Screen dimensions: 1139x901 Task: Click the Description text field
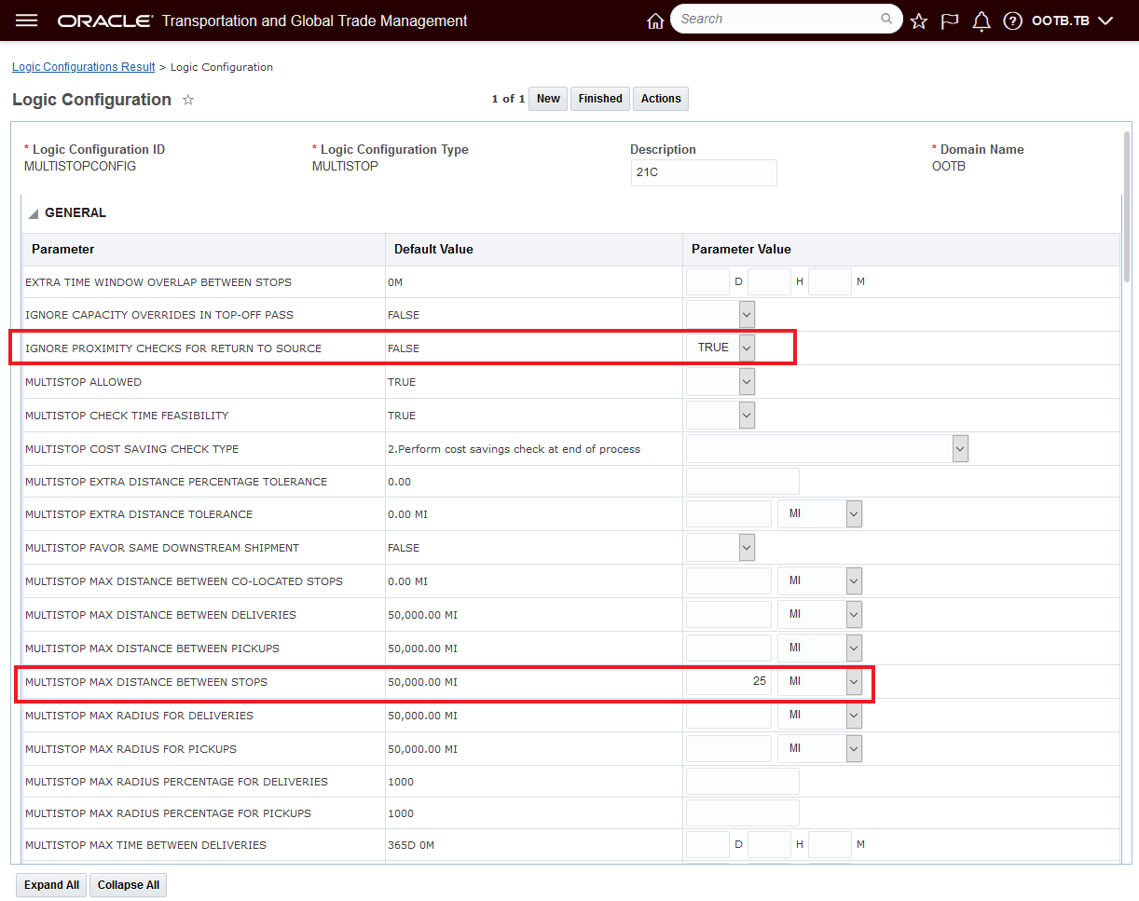704,172
